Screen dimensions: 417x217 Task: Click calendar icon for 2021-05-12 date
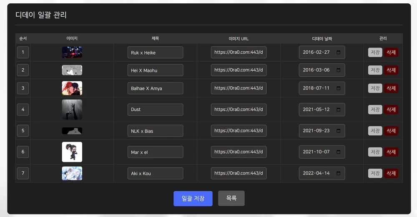[338, 110]
